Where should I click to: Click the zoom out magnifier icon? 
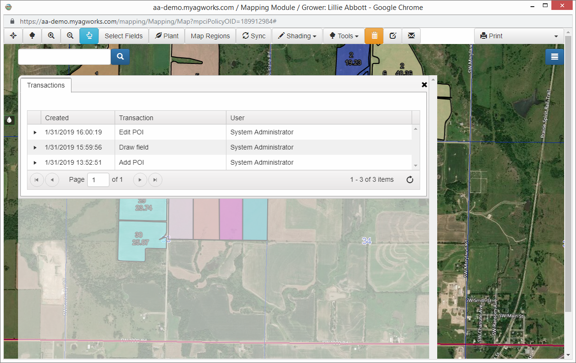coord(70,36)
